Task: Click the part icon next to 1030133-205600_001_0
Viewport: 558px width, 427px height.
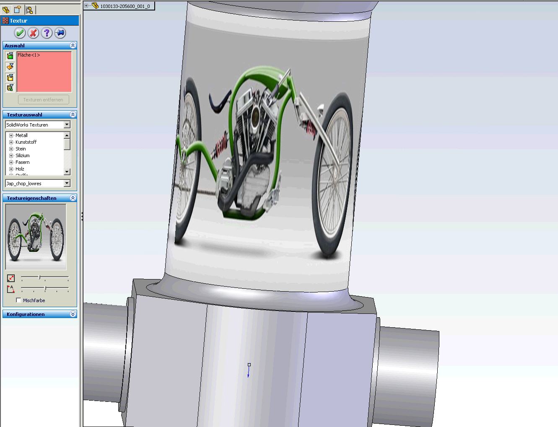Action: (x=95, y=6)
